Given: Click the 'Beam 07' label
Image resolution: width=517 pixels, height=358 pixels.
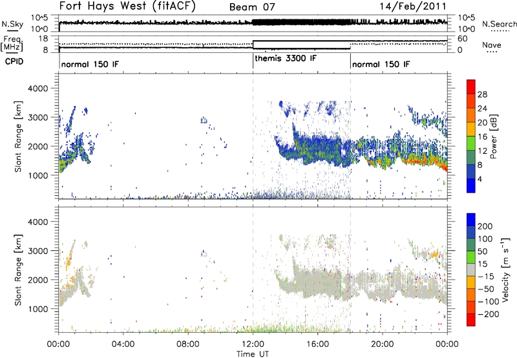Looking at the screenshot, I should coord(252,7).
